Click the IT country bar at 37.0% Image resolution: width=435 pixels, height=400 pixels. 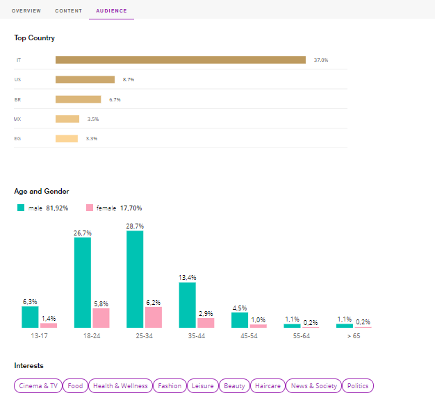[181, 60]
